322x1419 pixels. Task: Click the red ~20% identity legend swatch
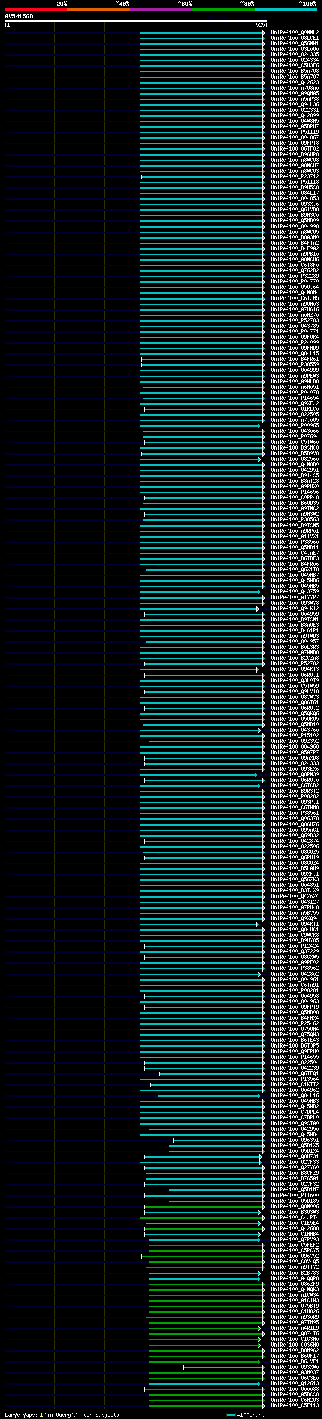pos(36,9)
